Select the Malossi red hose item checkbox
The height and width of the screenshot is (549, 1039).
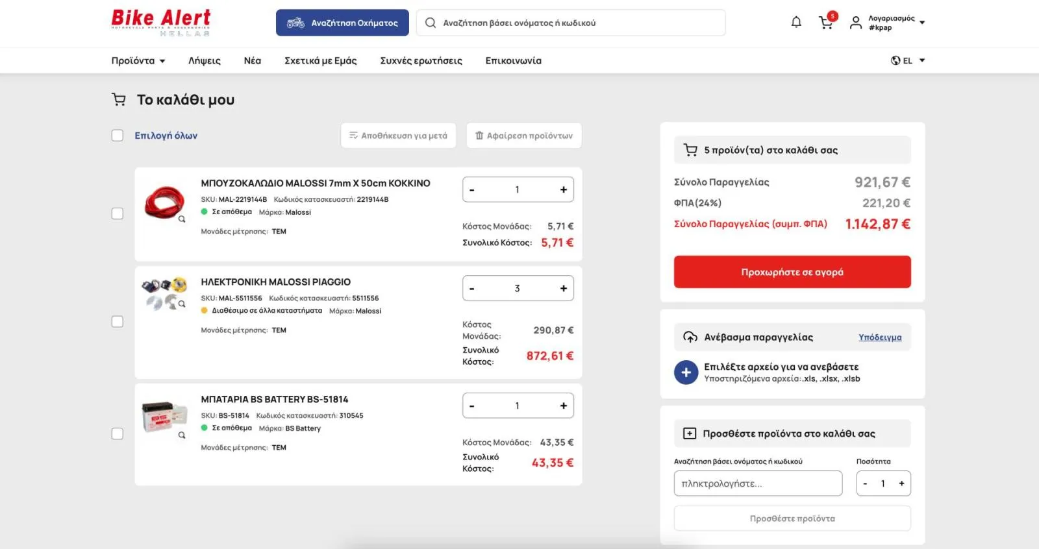[x=118, y=213]
